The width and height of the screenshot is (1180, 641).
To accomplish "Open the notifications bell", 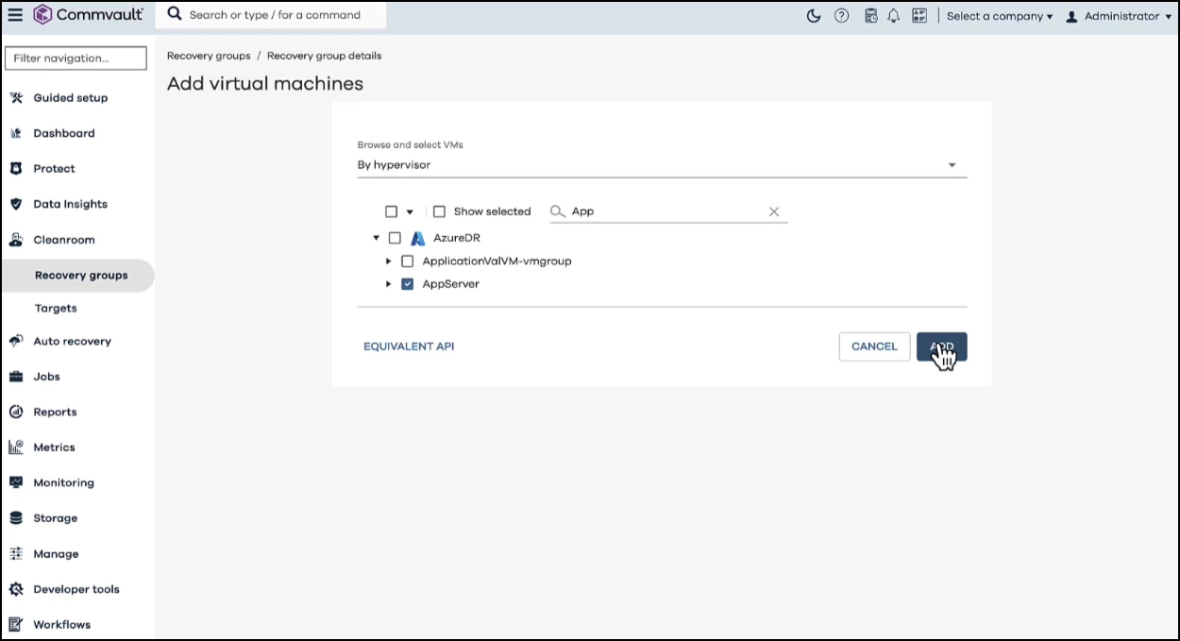I will point(893,16).
